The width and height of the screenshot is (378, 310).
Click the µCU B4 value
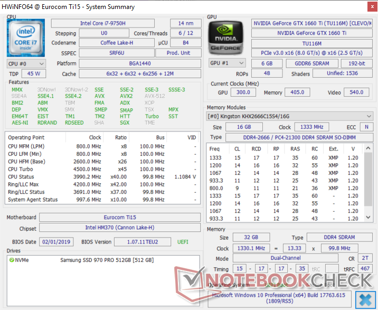coord(186,43)
